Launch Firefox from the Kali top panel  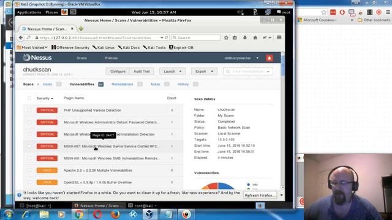[x=64, y=12]
